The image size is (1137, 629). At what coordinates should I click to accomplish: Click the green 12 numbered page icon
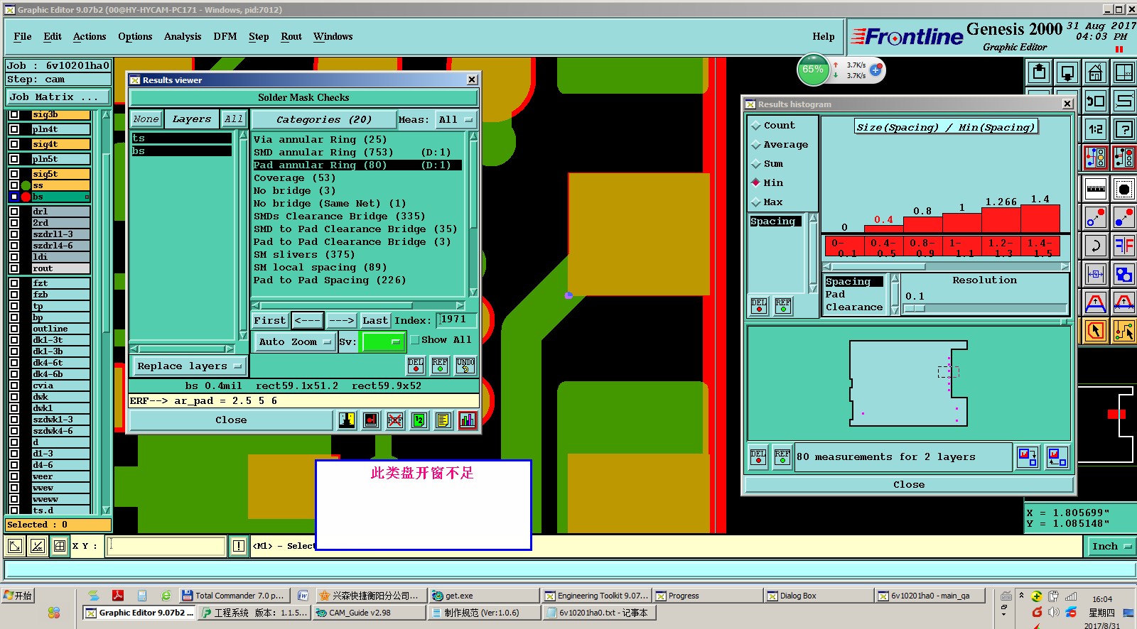(419, 420)
